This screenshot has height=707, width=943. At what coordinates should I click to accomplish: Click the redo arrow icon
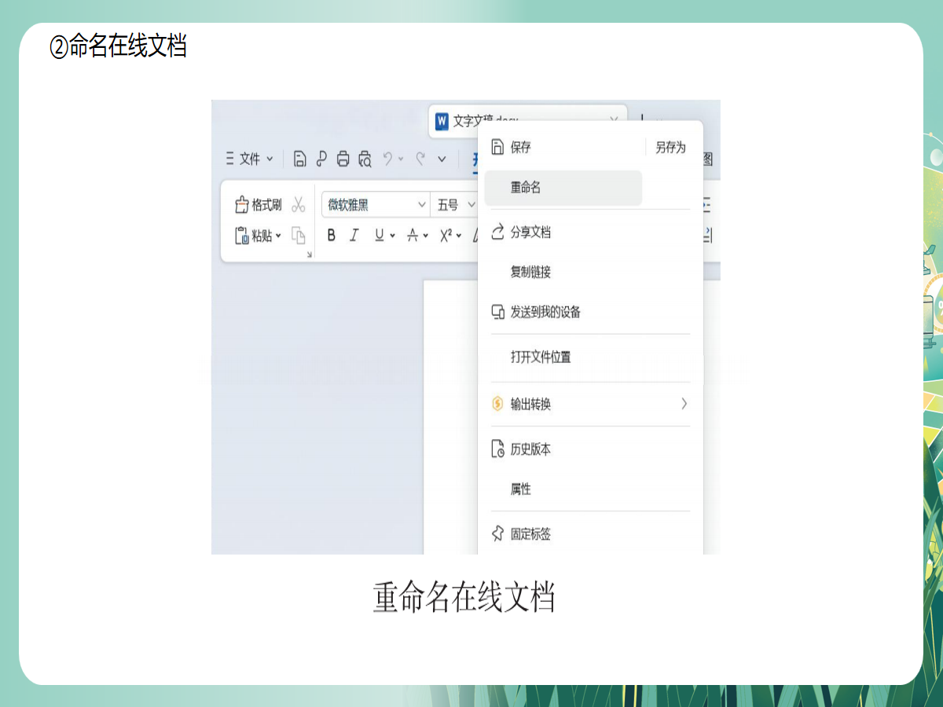click(x=420, y=159)
